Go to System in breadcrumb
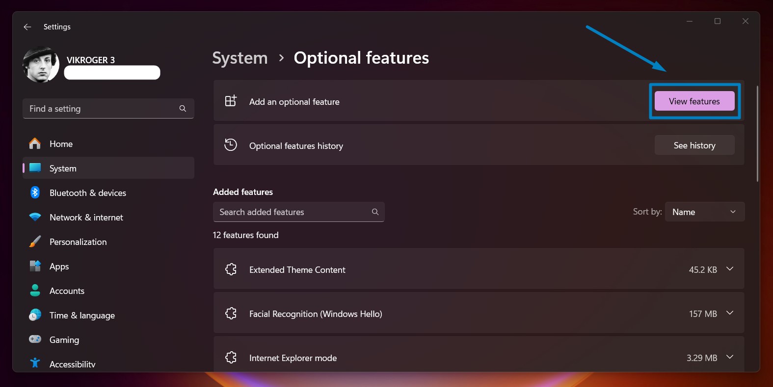This screenshot has height=387, width=773. point(240,58)
